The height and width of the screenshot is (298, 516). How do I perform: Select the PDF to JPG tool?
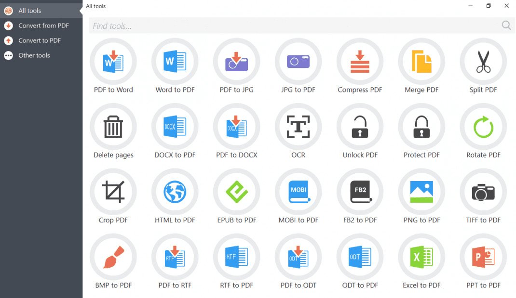tap(237, 62)
